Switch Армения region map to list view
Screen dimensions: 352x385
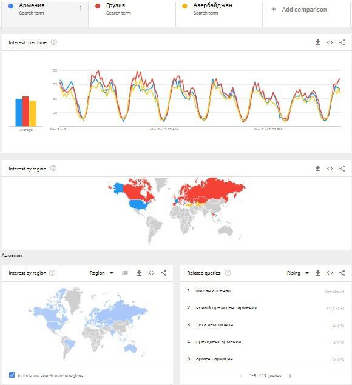[x=125, y=273]
